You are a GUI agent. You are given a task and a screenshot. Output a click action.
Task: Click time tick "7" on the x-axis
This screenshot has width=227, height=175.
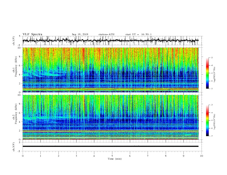148,156
